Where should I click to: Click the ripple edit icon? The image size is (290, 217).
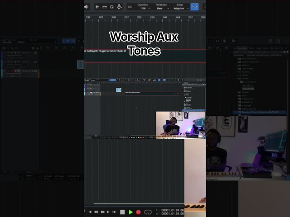point(105,7)
